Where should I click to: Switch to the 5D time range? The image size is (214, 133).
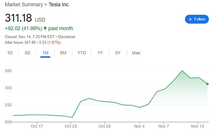click(27, 53)
